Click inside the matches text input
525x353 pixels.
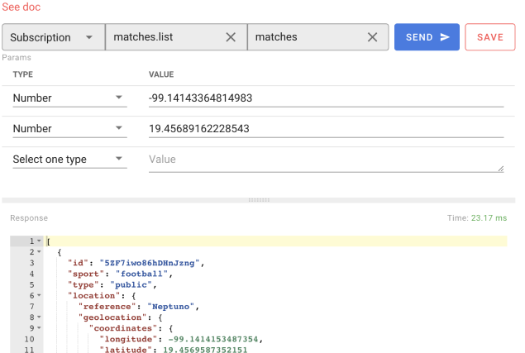(306, 37)
